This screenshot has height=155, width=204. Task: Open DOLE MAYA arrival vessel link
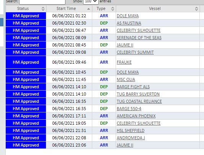point(127,16)
